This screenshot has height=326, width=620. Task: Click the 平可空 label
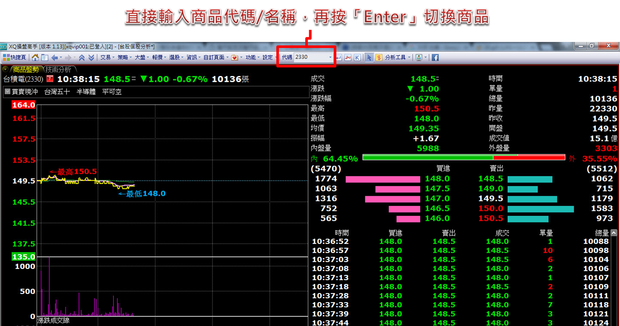(112, 92)
